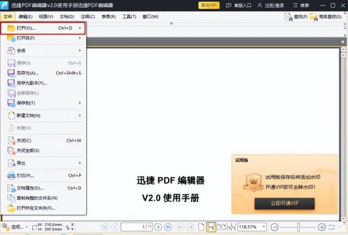Click the page number input field

[137, 227]
